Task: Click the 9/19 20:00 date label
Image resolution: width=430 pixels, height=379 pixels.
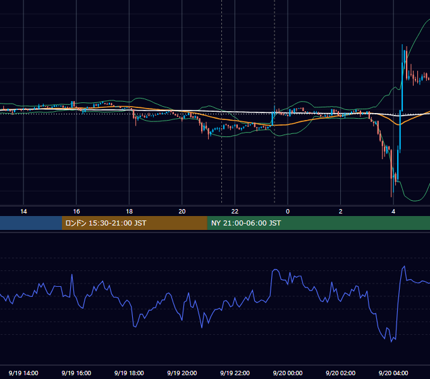Action: coord(182,373)
